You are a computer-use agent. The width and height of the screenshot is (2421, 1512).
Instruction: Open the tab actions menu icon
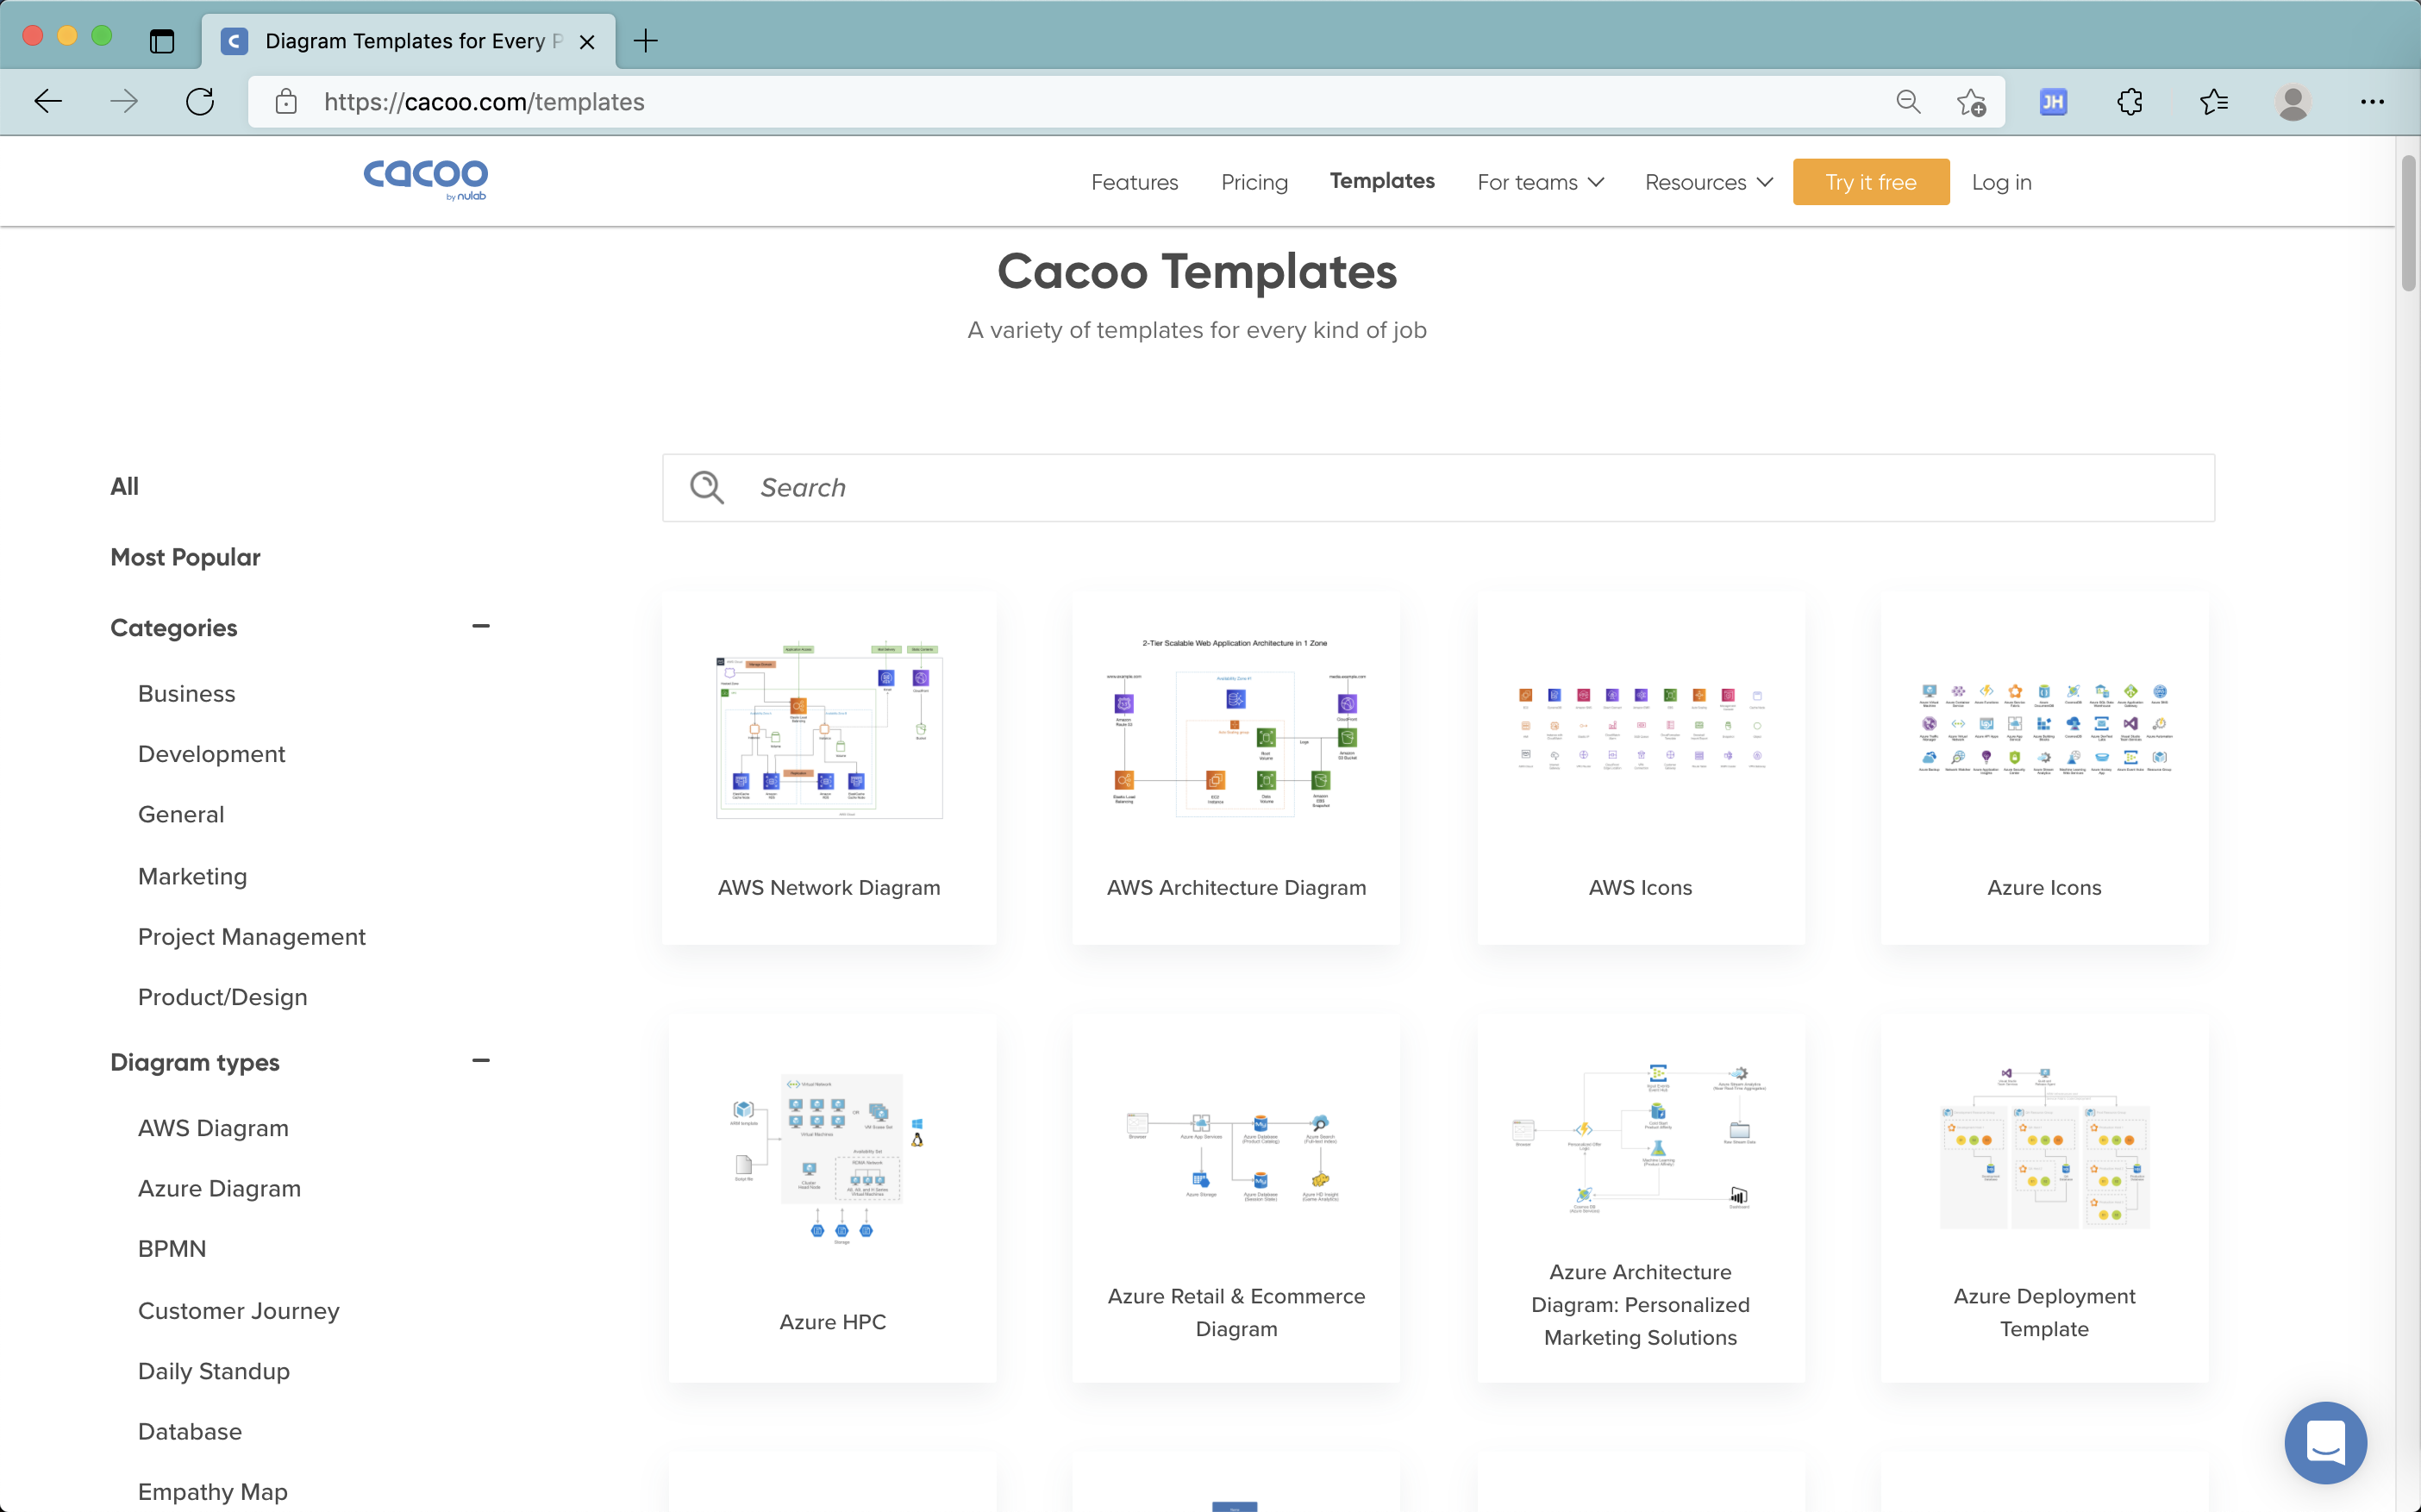pyautogui.click(x=162, y=41)
